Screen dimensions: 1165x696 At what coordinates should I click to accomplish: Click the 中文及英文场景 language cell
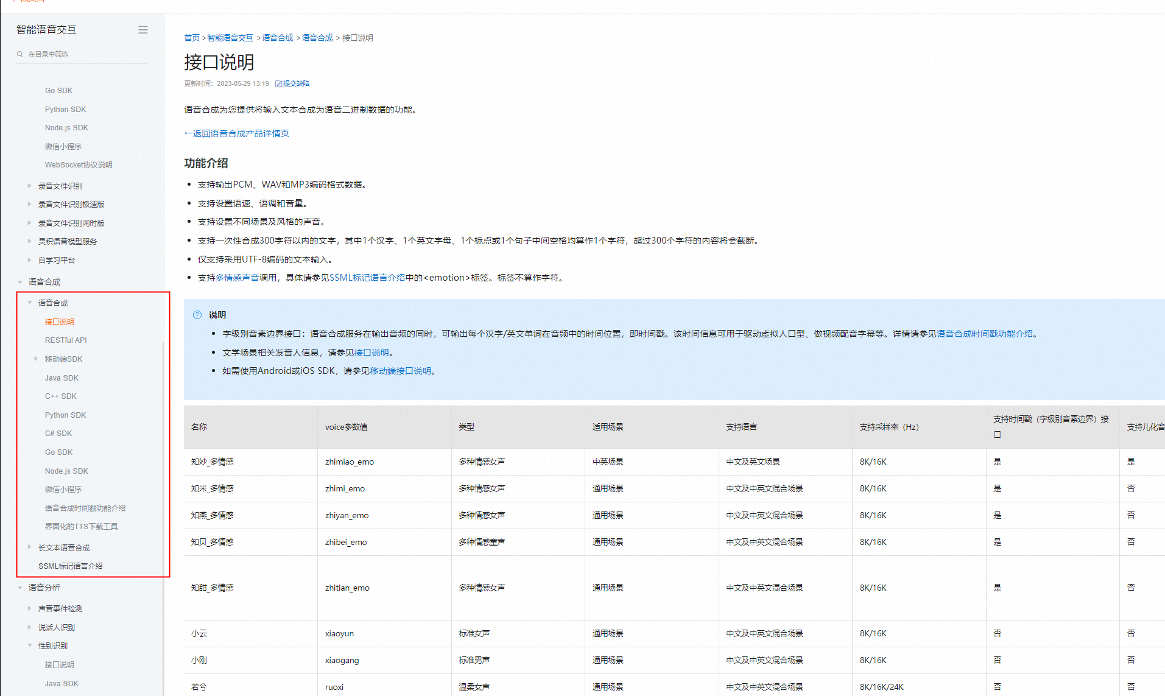pyautogui.click(x=786, y=462)
